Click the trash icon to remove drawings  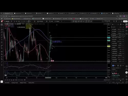pyautogui.click(x=2, y=65)
